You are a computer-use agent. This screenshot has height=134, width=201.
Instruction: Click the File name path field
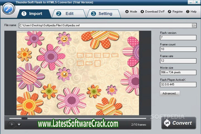click(105, 25)
